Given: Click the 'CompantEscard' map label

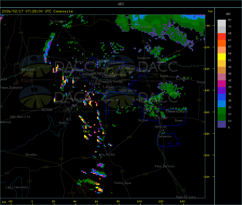Looking at the screenshot, I should pyautogui.click(x=177, y=111).
